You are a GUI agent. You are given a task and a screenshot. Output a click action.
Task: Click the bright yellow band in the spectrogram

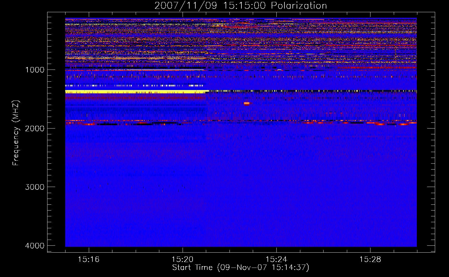[137, 92]
